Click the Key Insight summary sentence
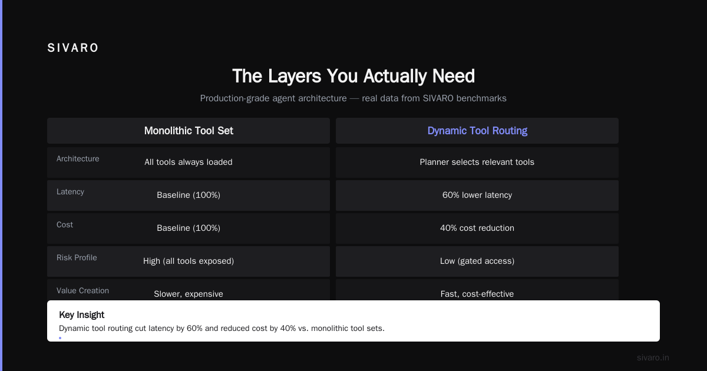The width and height of the screenshot is (707, 371). 222,328
